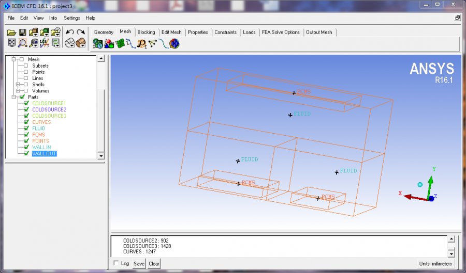Toggle the COLDSOURCE1 part visibility checkbox
466x273 pixels.
(x=26, y=103)
